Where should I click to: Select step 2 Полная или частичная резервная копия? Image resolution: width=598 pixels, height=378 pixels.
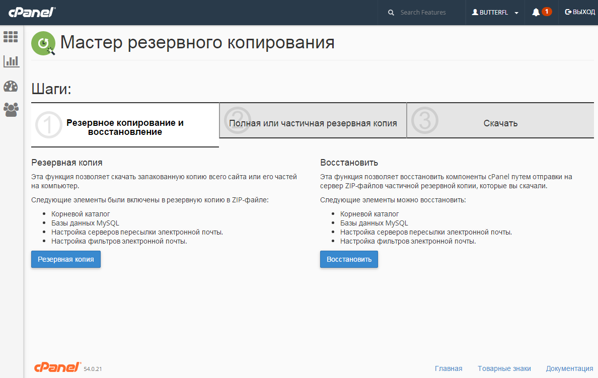coord(313,123)
